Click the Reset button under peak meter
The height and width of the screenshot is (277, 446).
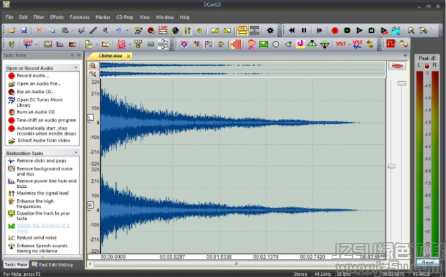point(428,262)
